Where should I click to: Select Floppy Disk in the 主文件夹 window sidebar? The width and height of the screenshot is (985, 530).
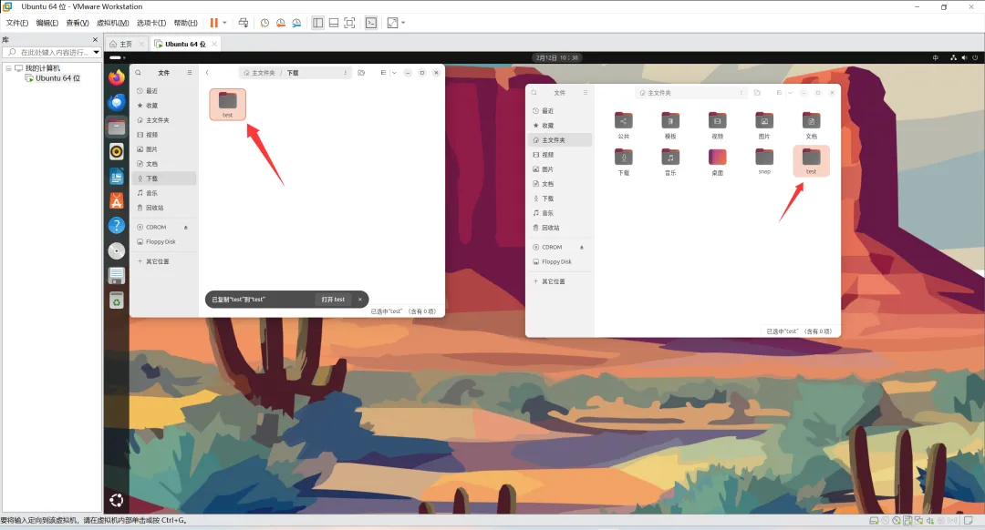click(562, 261)
